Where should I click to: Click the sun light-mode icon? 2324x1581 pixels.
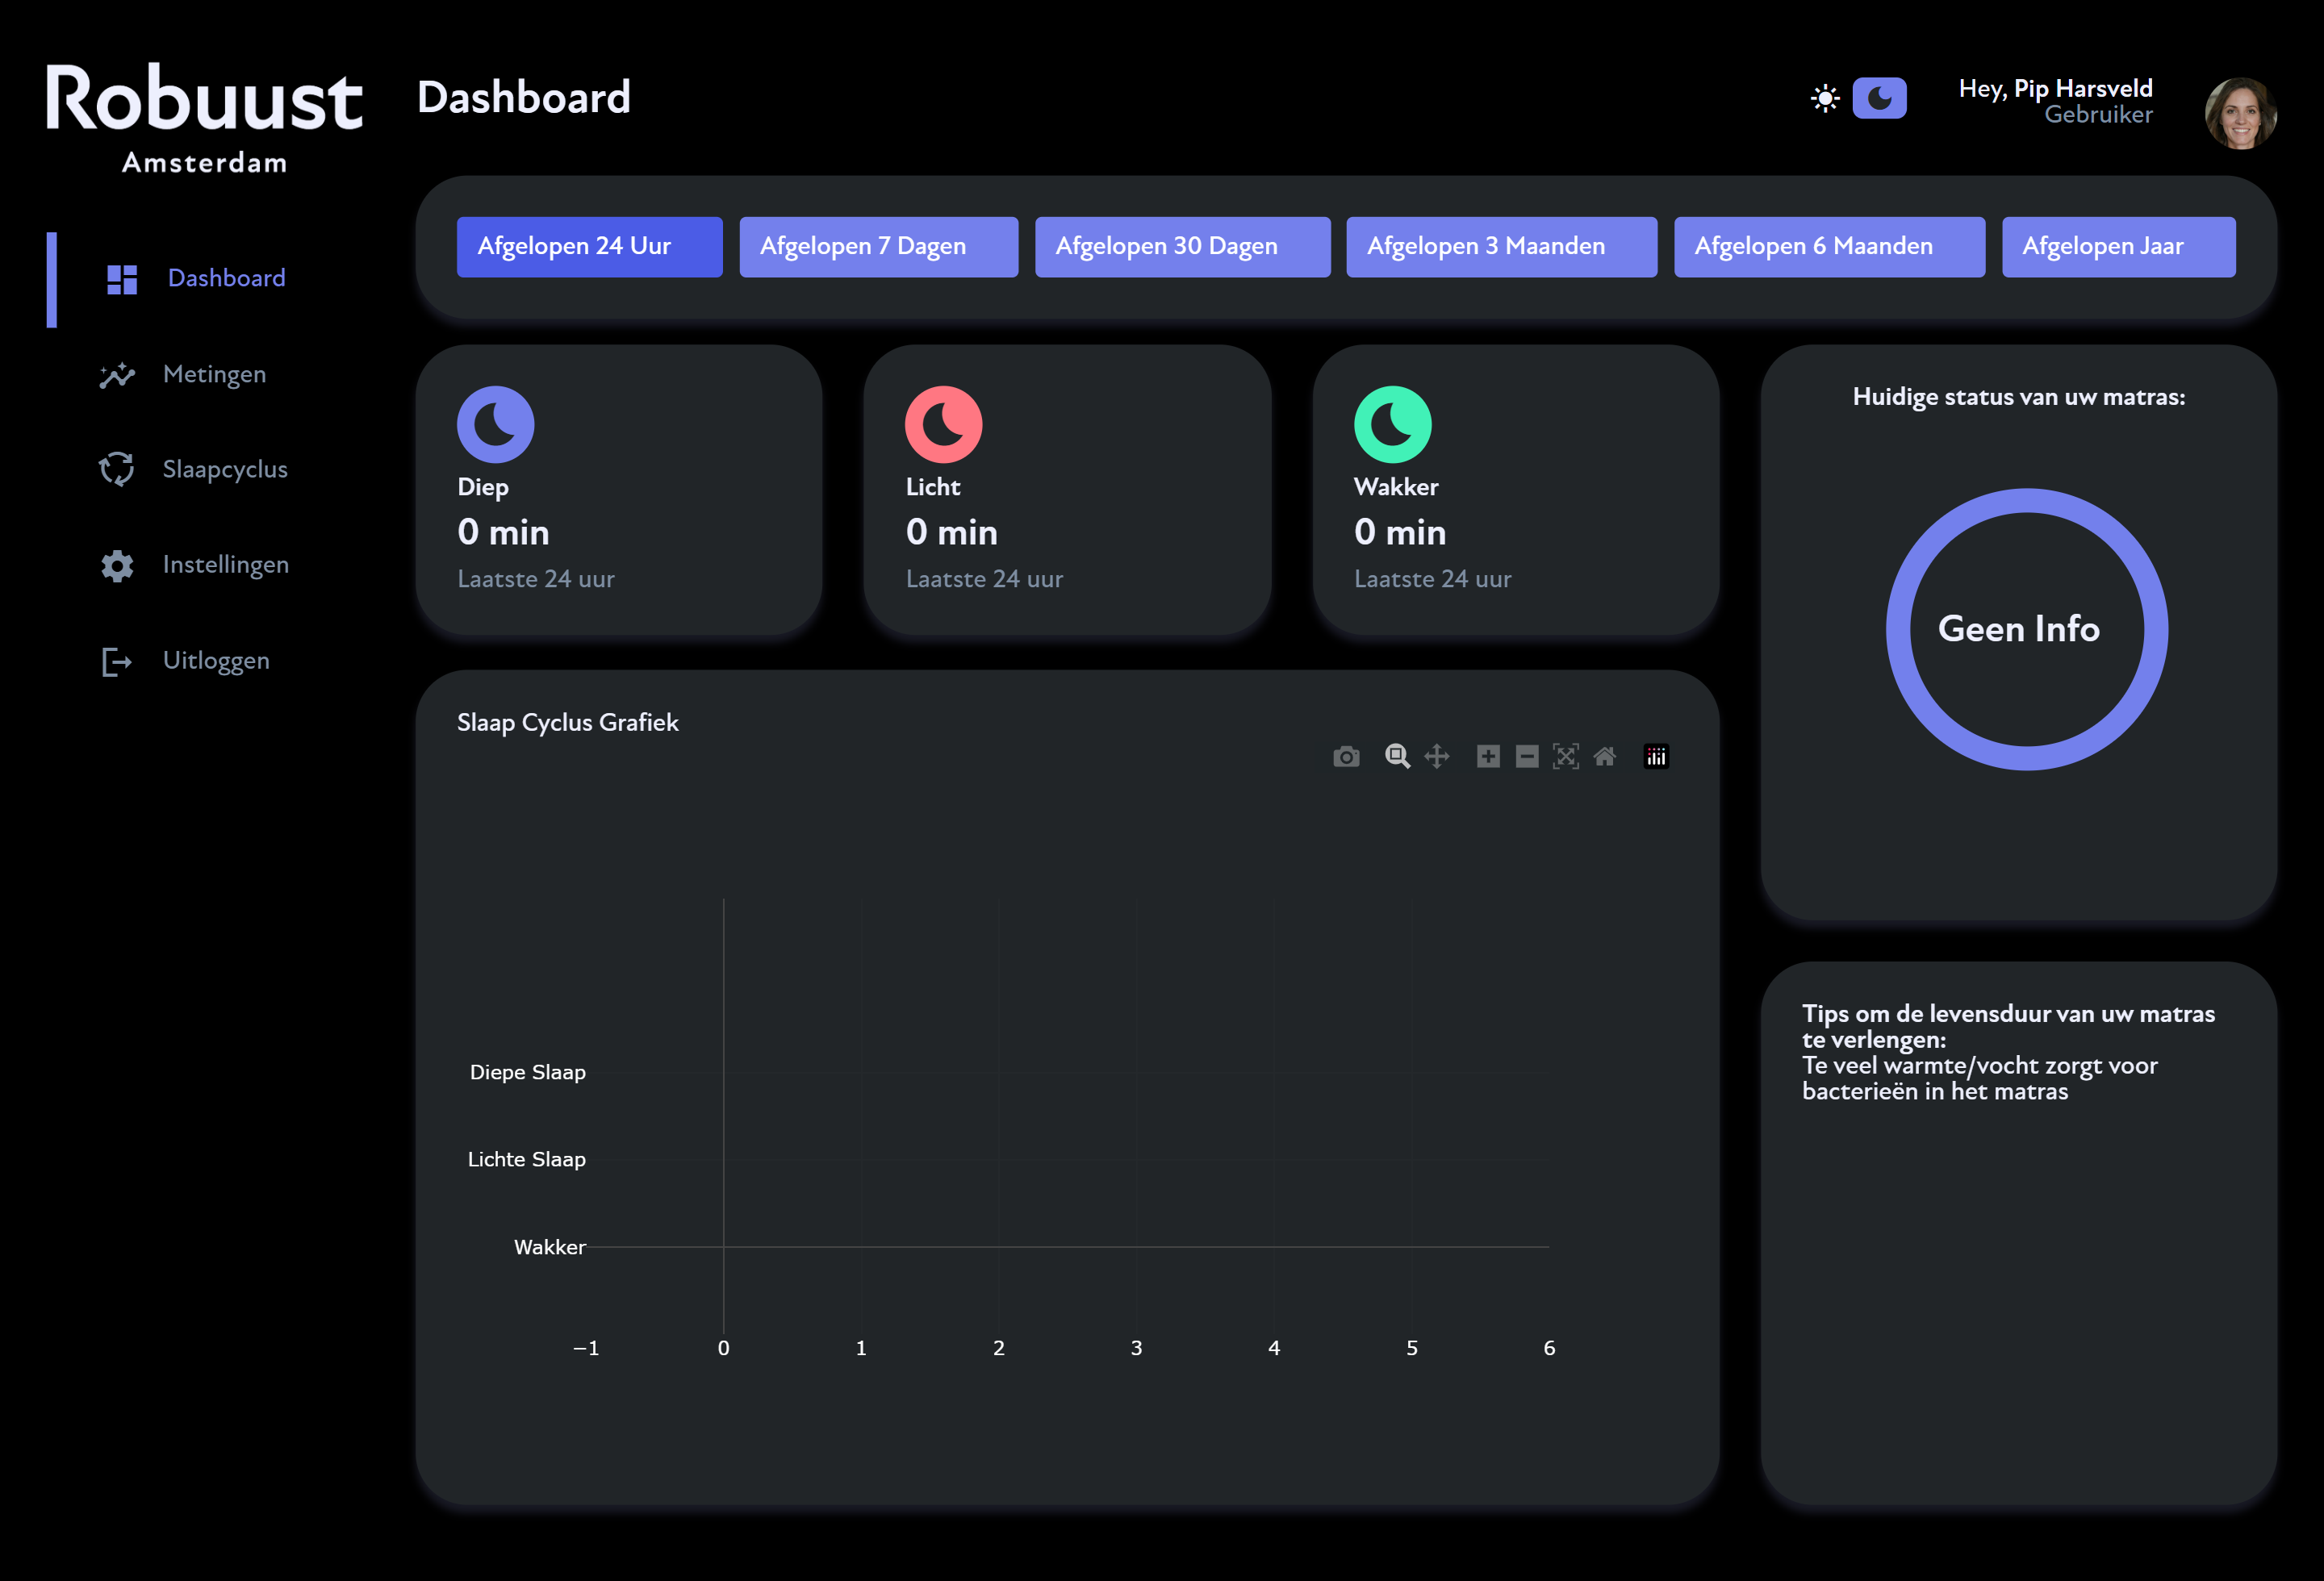click(1825, 98)
